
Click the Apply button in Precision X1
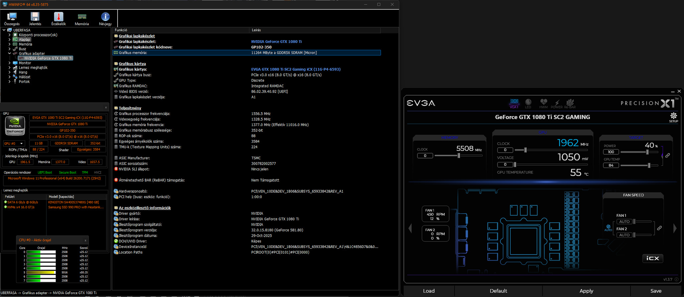pyautogui.click(x=586, y=291)
